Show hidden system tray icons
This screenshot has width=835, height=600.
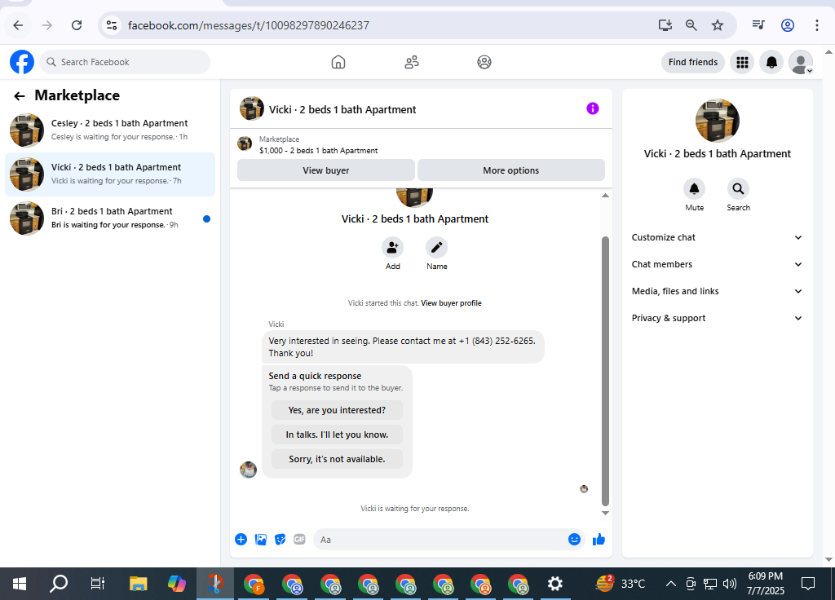click(671, 584)
